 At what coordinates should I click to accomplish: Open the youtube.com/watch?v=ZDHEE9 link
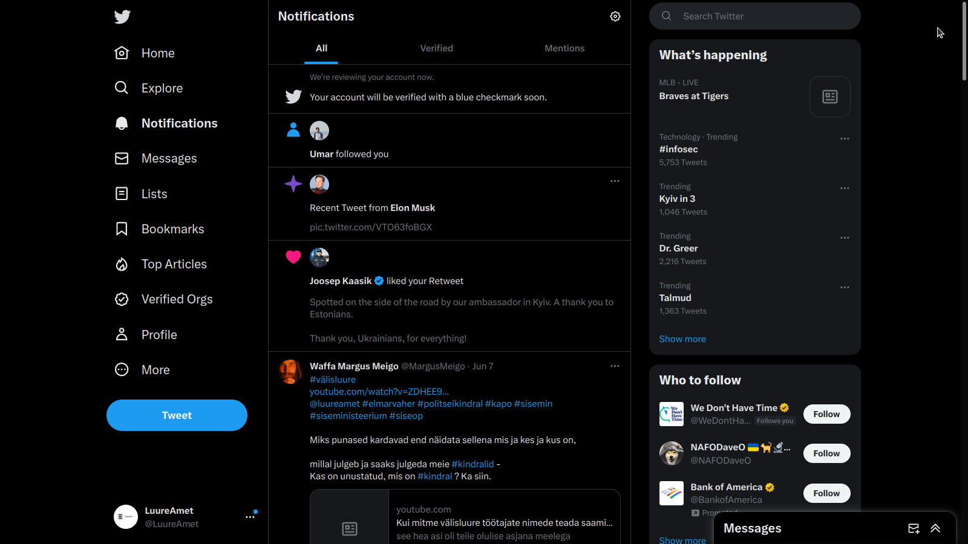[x=379, y=392]
